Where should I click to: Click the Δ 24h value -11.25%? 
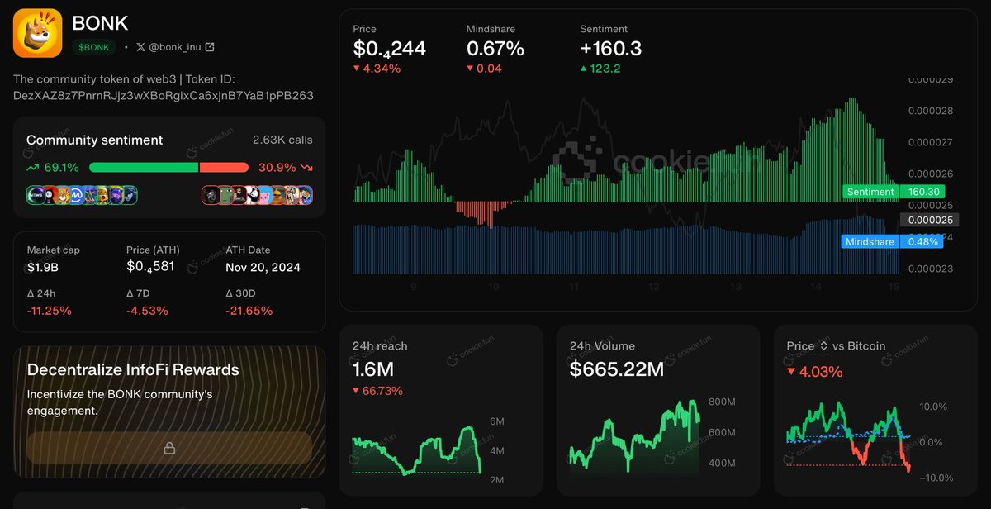point(49,311)
